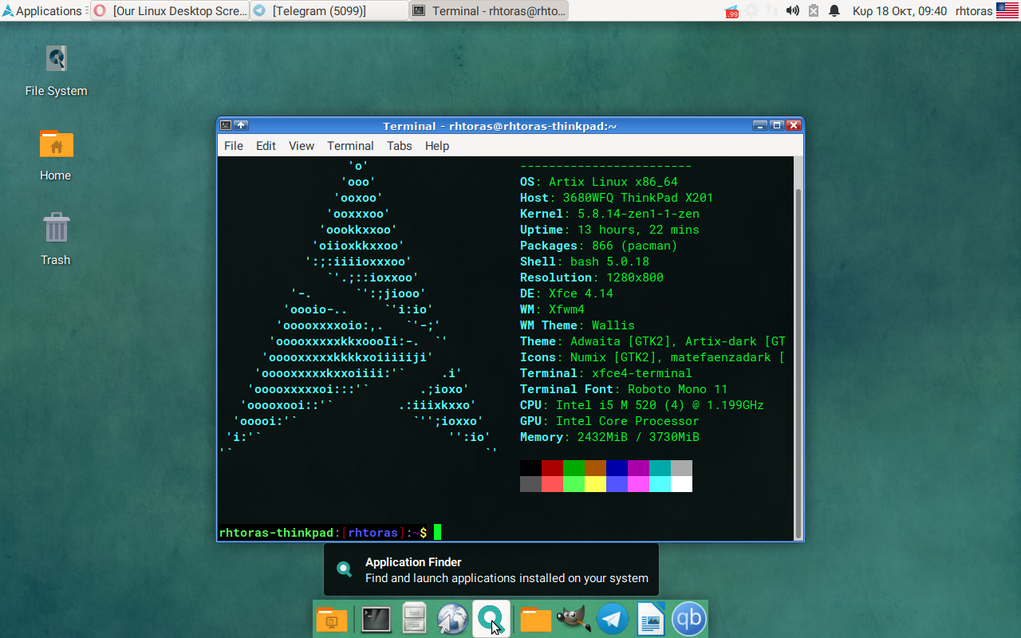Roll up Terminal window with up-arrow titlebar button
This screenshot has width=1021, height=638.
[x=241, y=125]
